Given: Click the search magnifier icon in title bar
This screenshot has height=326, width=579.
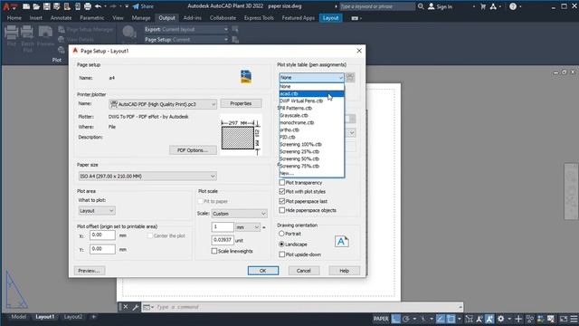Looking at the screenshot, I should point(421,6).
